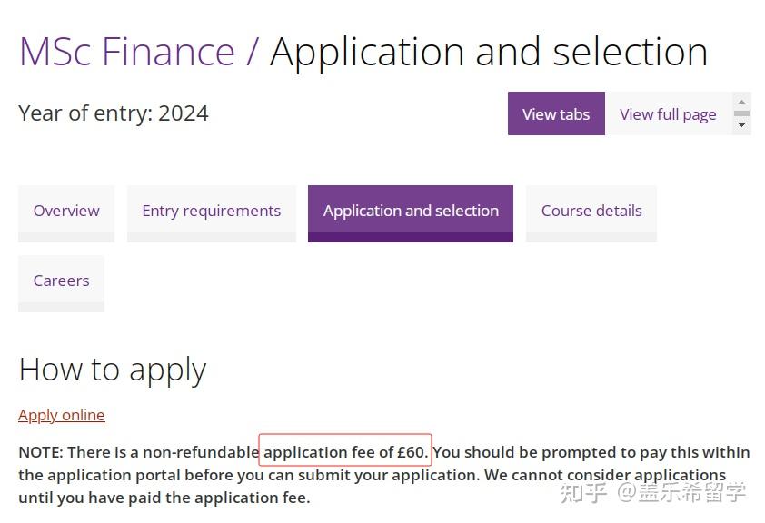The height and width of the screenshot is (523, 765).
Task: Click the How to apply heading
Action: (x=113, y=370)
